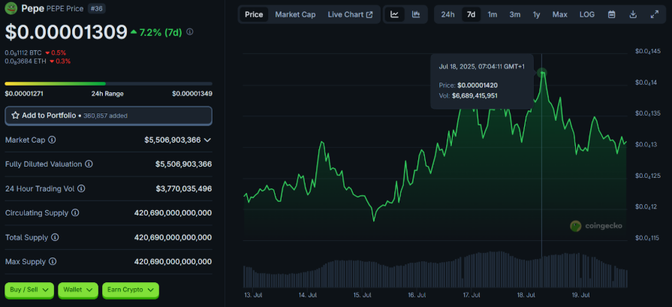Set chart range to Max
672x307 pixels.
tap(559, 14)
